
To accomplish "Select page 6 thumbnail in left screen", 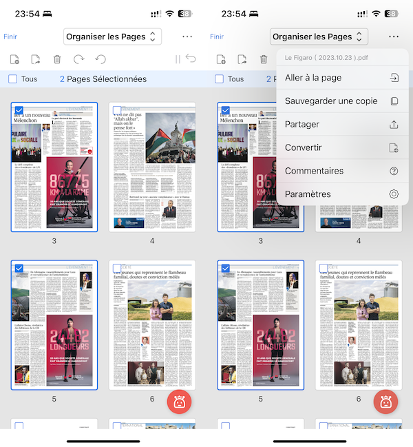I will (152, 325).
